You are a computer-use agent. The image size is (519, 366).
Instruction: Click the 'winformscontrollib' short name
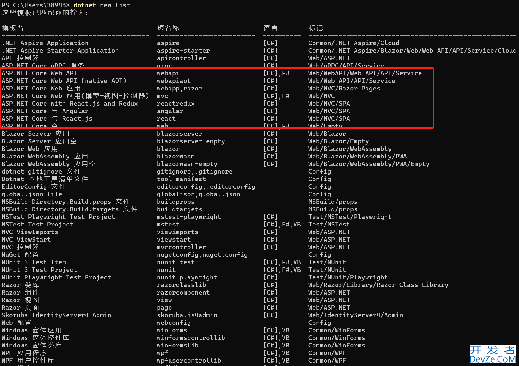pos(191,338)
